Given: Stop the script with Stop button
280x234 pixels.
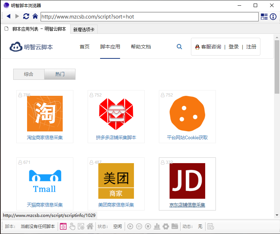Looking at the screenshot, I should coord(148,226).
